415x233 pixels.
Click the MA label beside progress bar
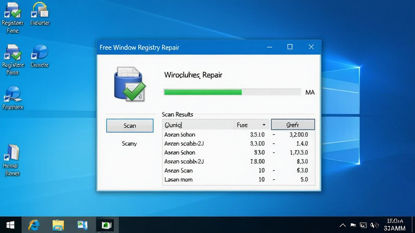click(x=310, y=93)
